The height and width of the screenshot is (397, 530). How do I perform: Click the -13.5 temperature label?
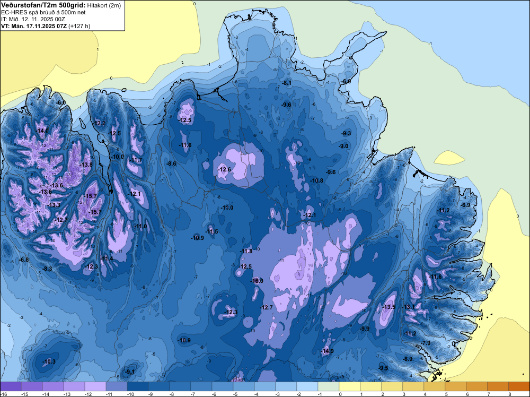(388, 307)
